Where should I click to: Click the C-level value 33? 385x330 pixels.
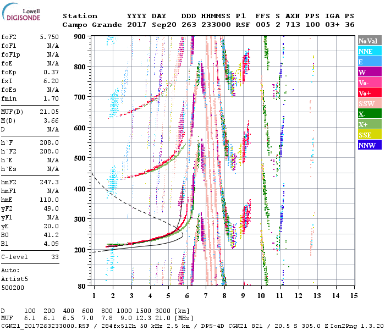(x=54, y=256)
